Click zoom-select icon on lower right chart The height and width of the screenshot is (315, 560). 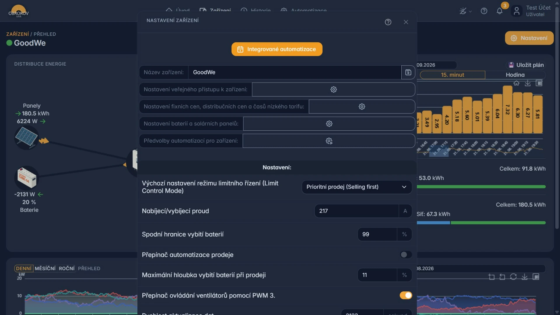click(491, 277)
